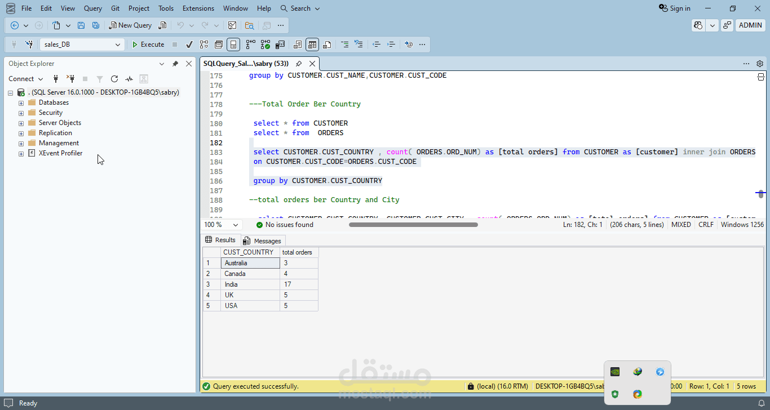Specify values for template parameters icon
This screenshot has height=410, width=770.
(409, 44)
